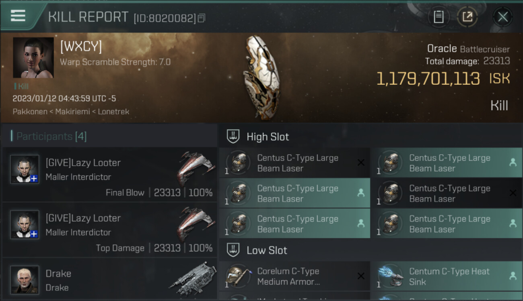Copy the kill report ID icon
Viewport: 523px width, 301px height.
tap(202, 18)
